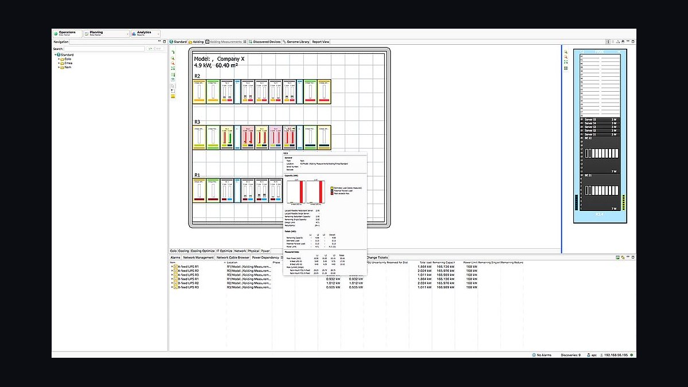Click zoom out icon in rack elevation view
The image size is (688, 387).
pyautogui.click(x=566, y=58)
